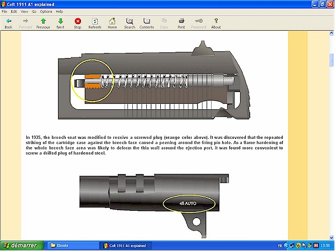The image size is (335, 251).
Task: Click the 13:50 taskbar clock
Action: tap(325, 245)
